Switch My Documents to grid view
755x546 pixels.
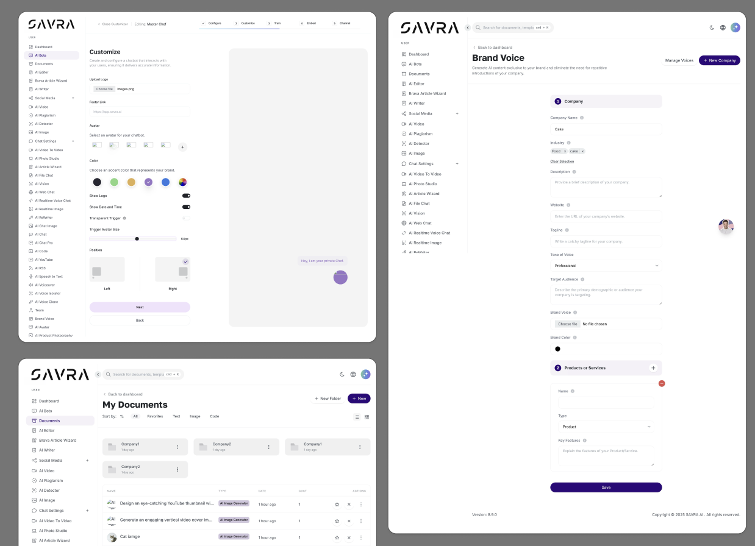coord(367,417)
